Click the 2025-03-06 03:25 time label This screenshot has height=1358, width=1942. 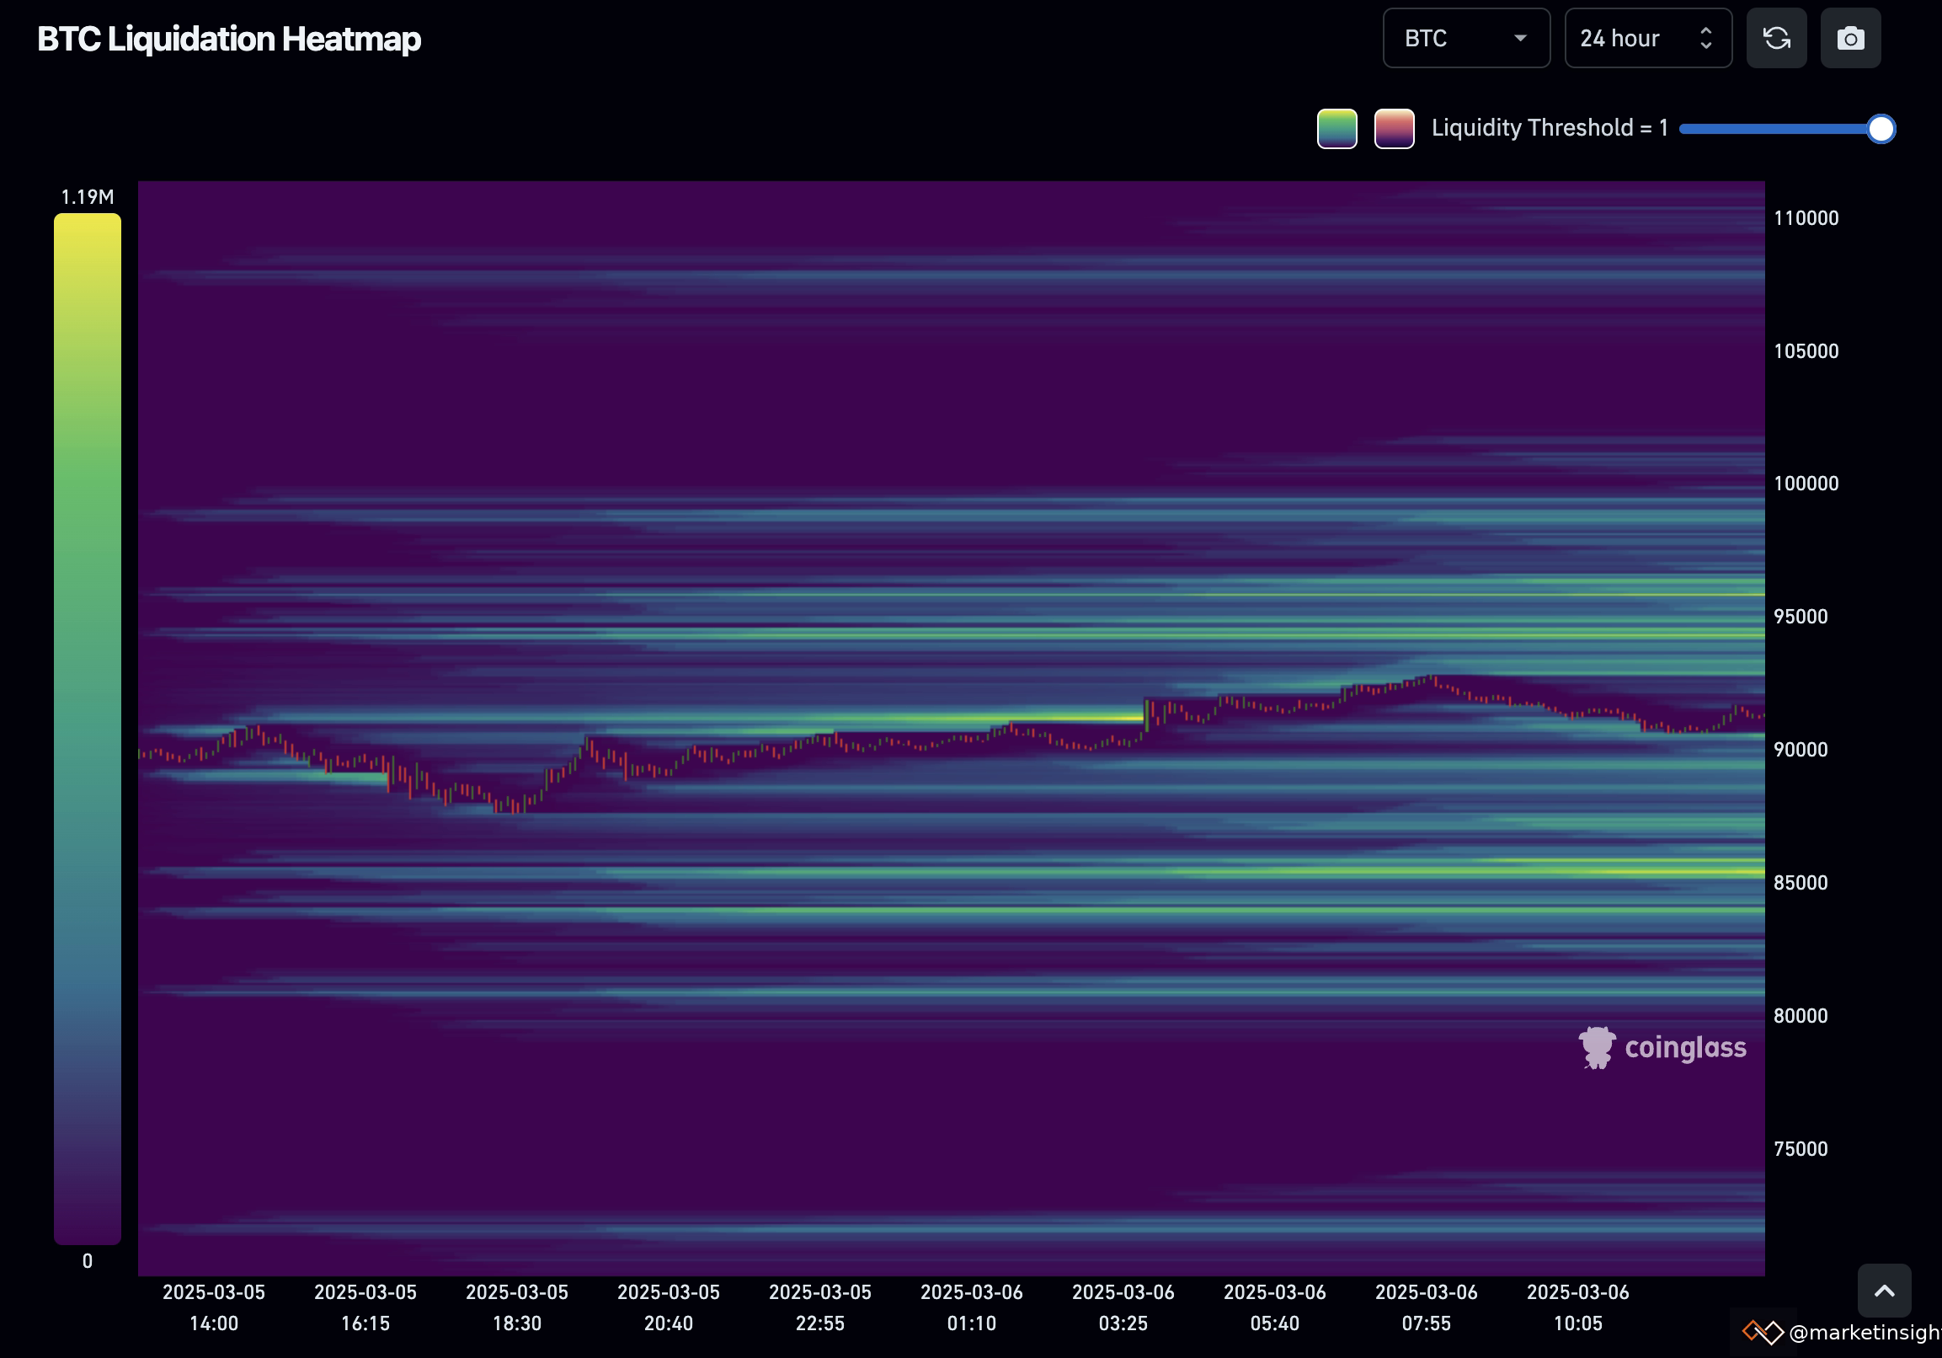click(1123, 1308)
